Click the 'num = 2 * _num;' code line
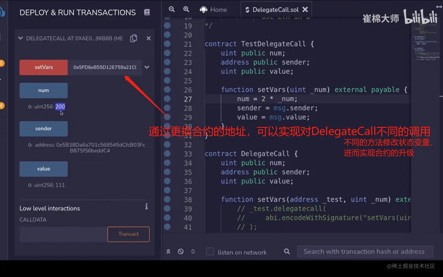Viewport: 443px width, 277px height. (267, 99)
